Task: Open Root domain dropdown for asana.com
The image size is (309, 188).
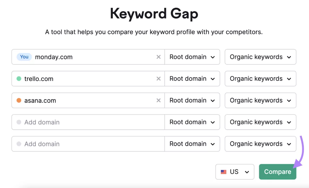Action: point(192,100)
